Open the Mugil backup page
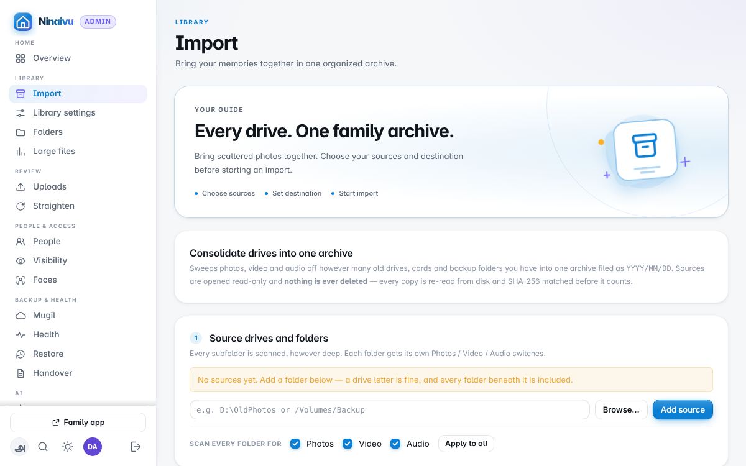Image resolution: width=746 pixels, height=466 pixels. pyautogui.click(x=78, y=315)
